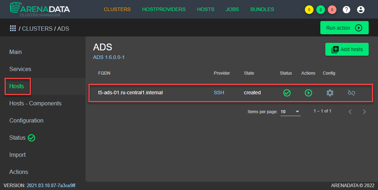Select Hosts - Components in sidebar
This screenshot has width=378, height=190.
tap(35, 104)
